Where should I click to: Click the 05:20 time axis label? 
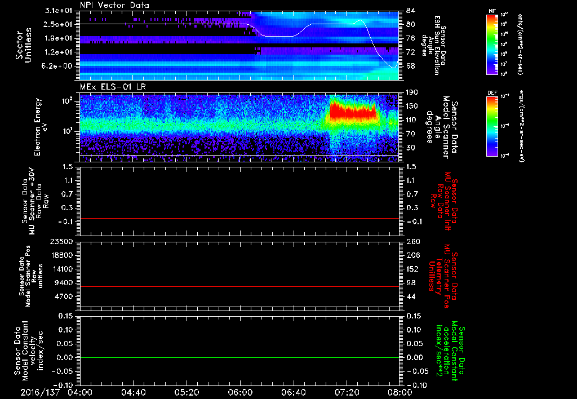(187, 392)
